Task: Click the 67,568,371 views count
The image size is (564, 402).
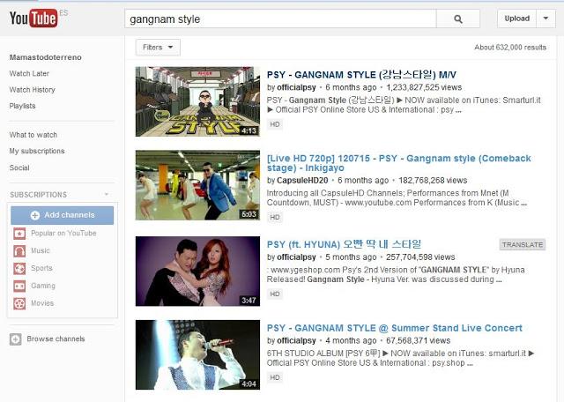Action: click(419, 340)
